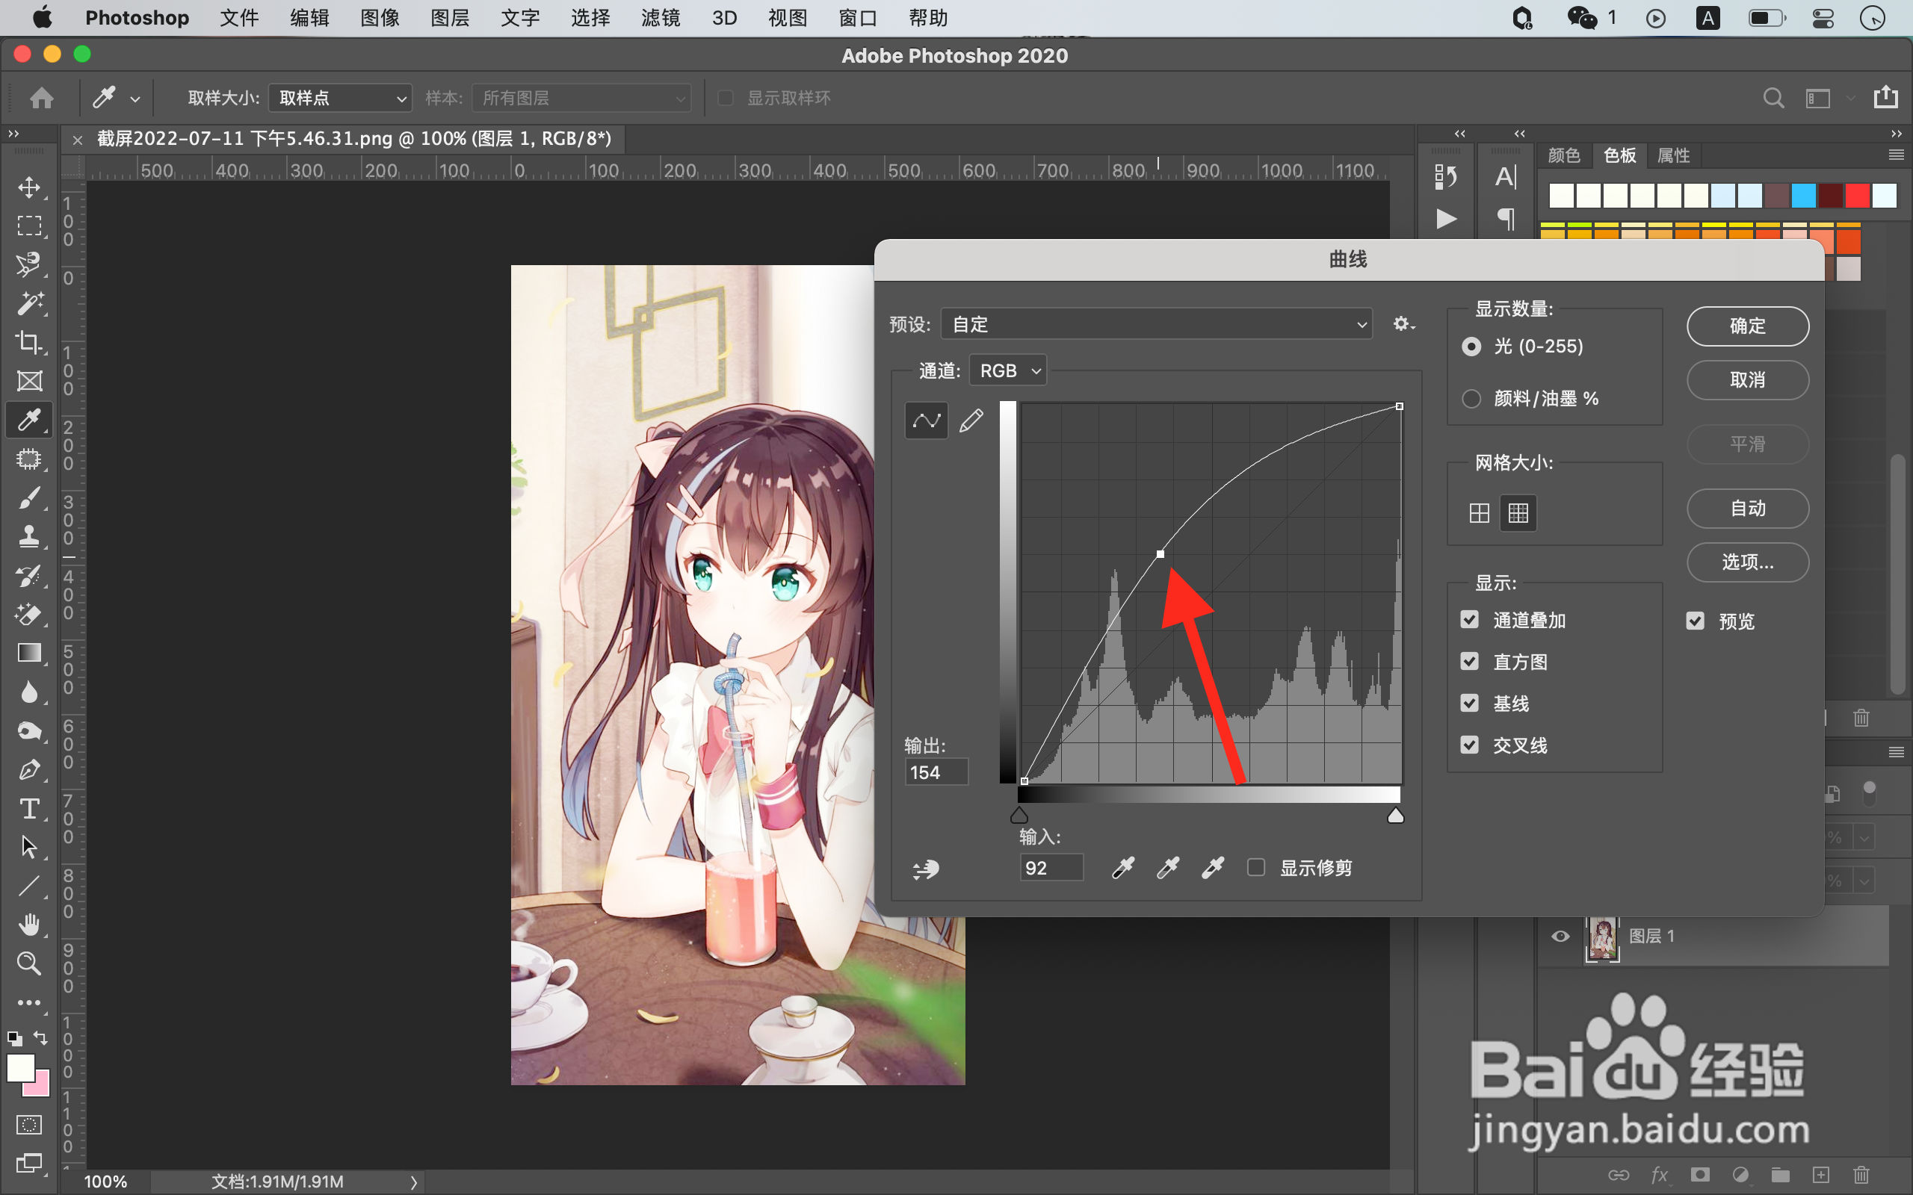Select the Hand tool
1913x1195 pixels.
coord(29,924)
